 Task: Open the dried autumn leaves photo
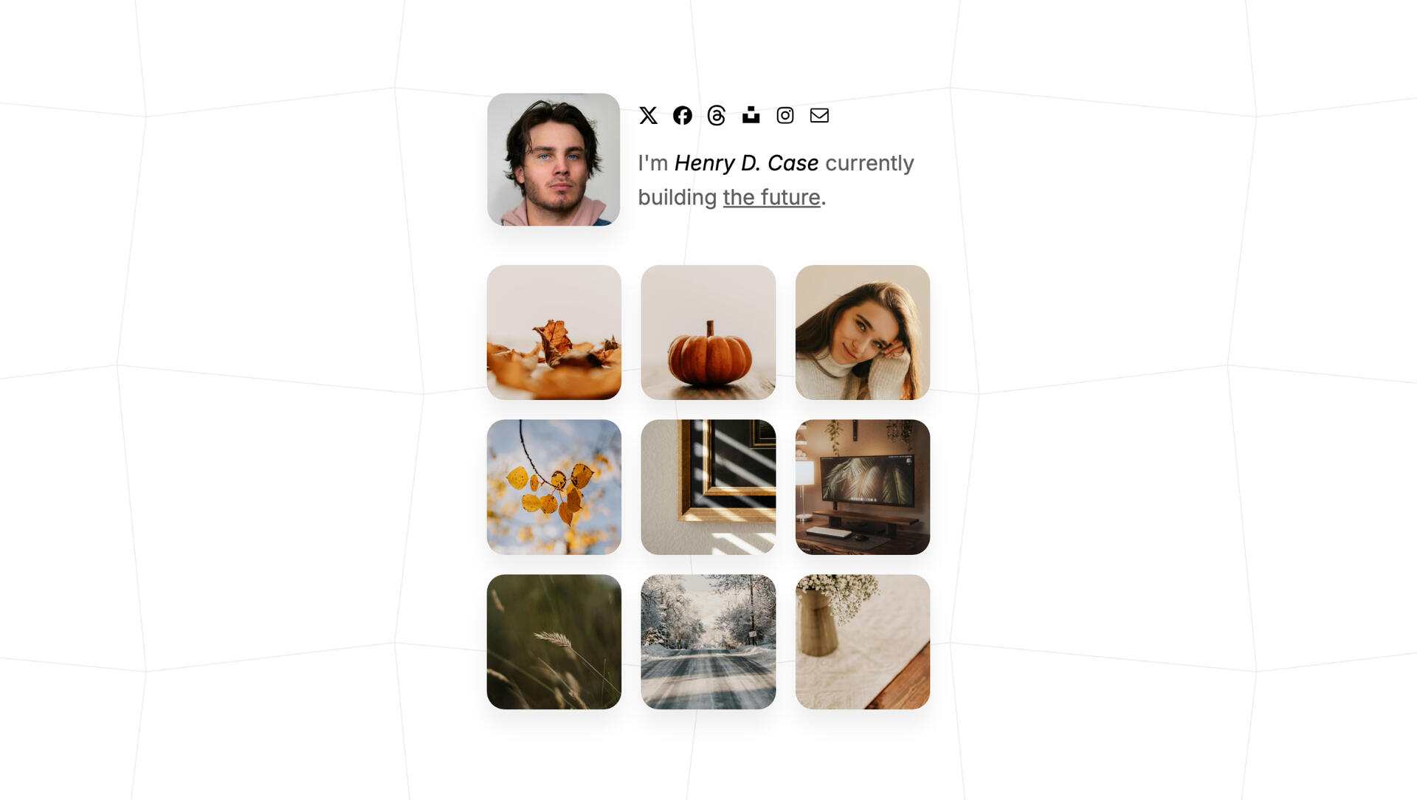(554, 333)
